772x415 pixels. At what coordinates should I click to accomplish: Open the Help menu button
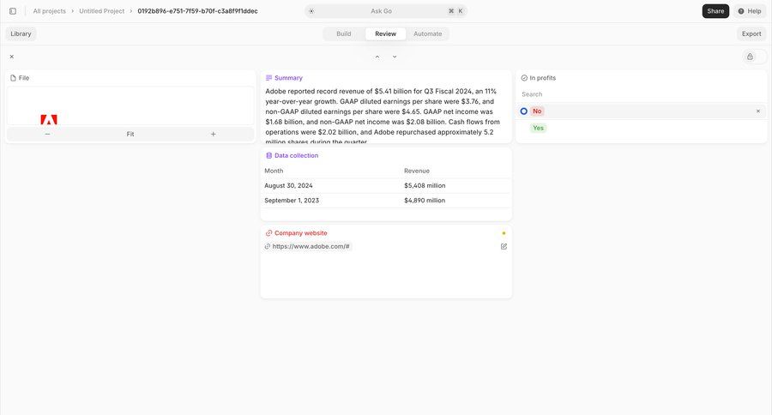[750, 11]
